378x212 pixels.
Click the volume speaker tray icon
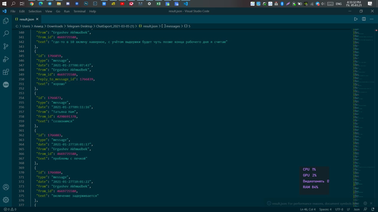(x=323, y=4)
